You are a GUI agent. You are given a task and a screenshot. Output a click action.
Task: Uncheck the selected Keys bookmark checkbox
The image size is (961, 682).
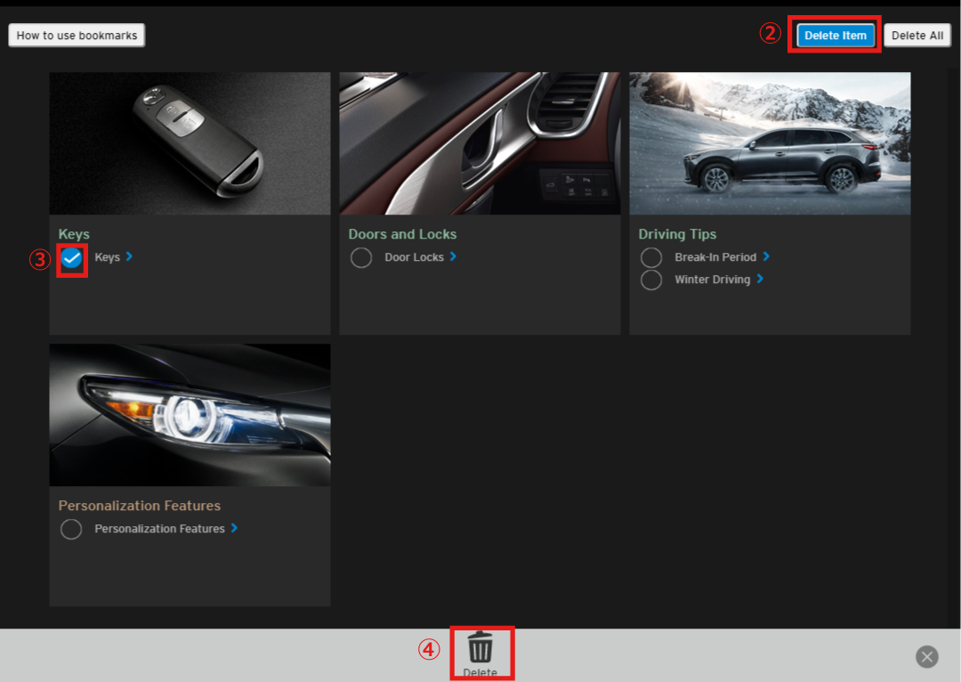click(72, 258)
